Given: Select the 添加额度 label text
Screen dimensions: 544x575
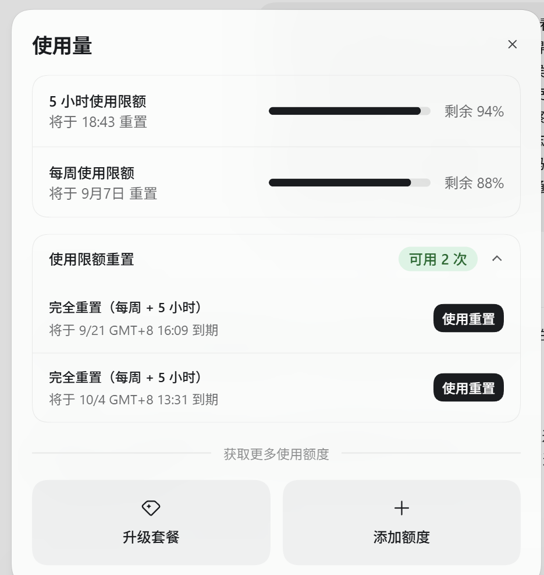Looking at the screenshot, I should pos(401,537).
